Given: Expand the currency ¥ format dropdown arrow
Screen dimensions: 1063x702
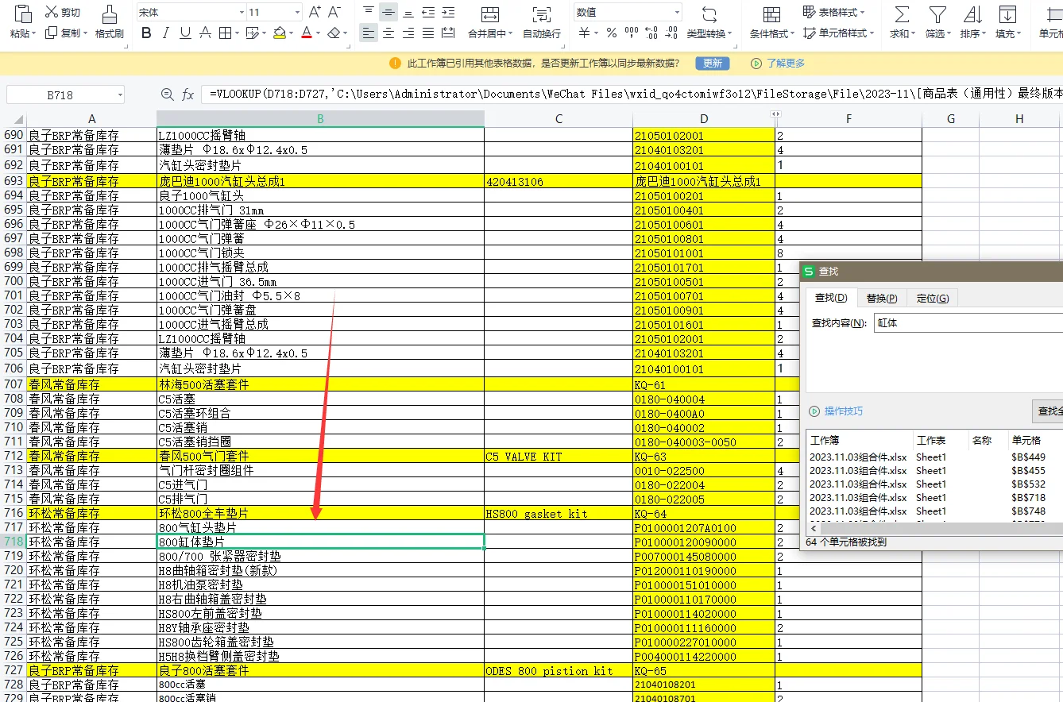Looking at the screenshot, I should [x=596, y=33].
